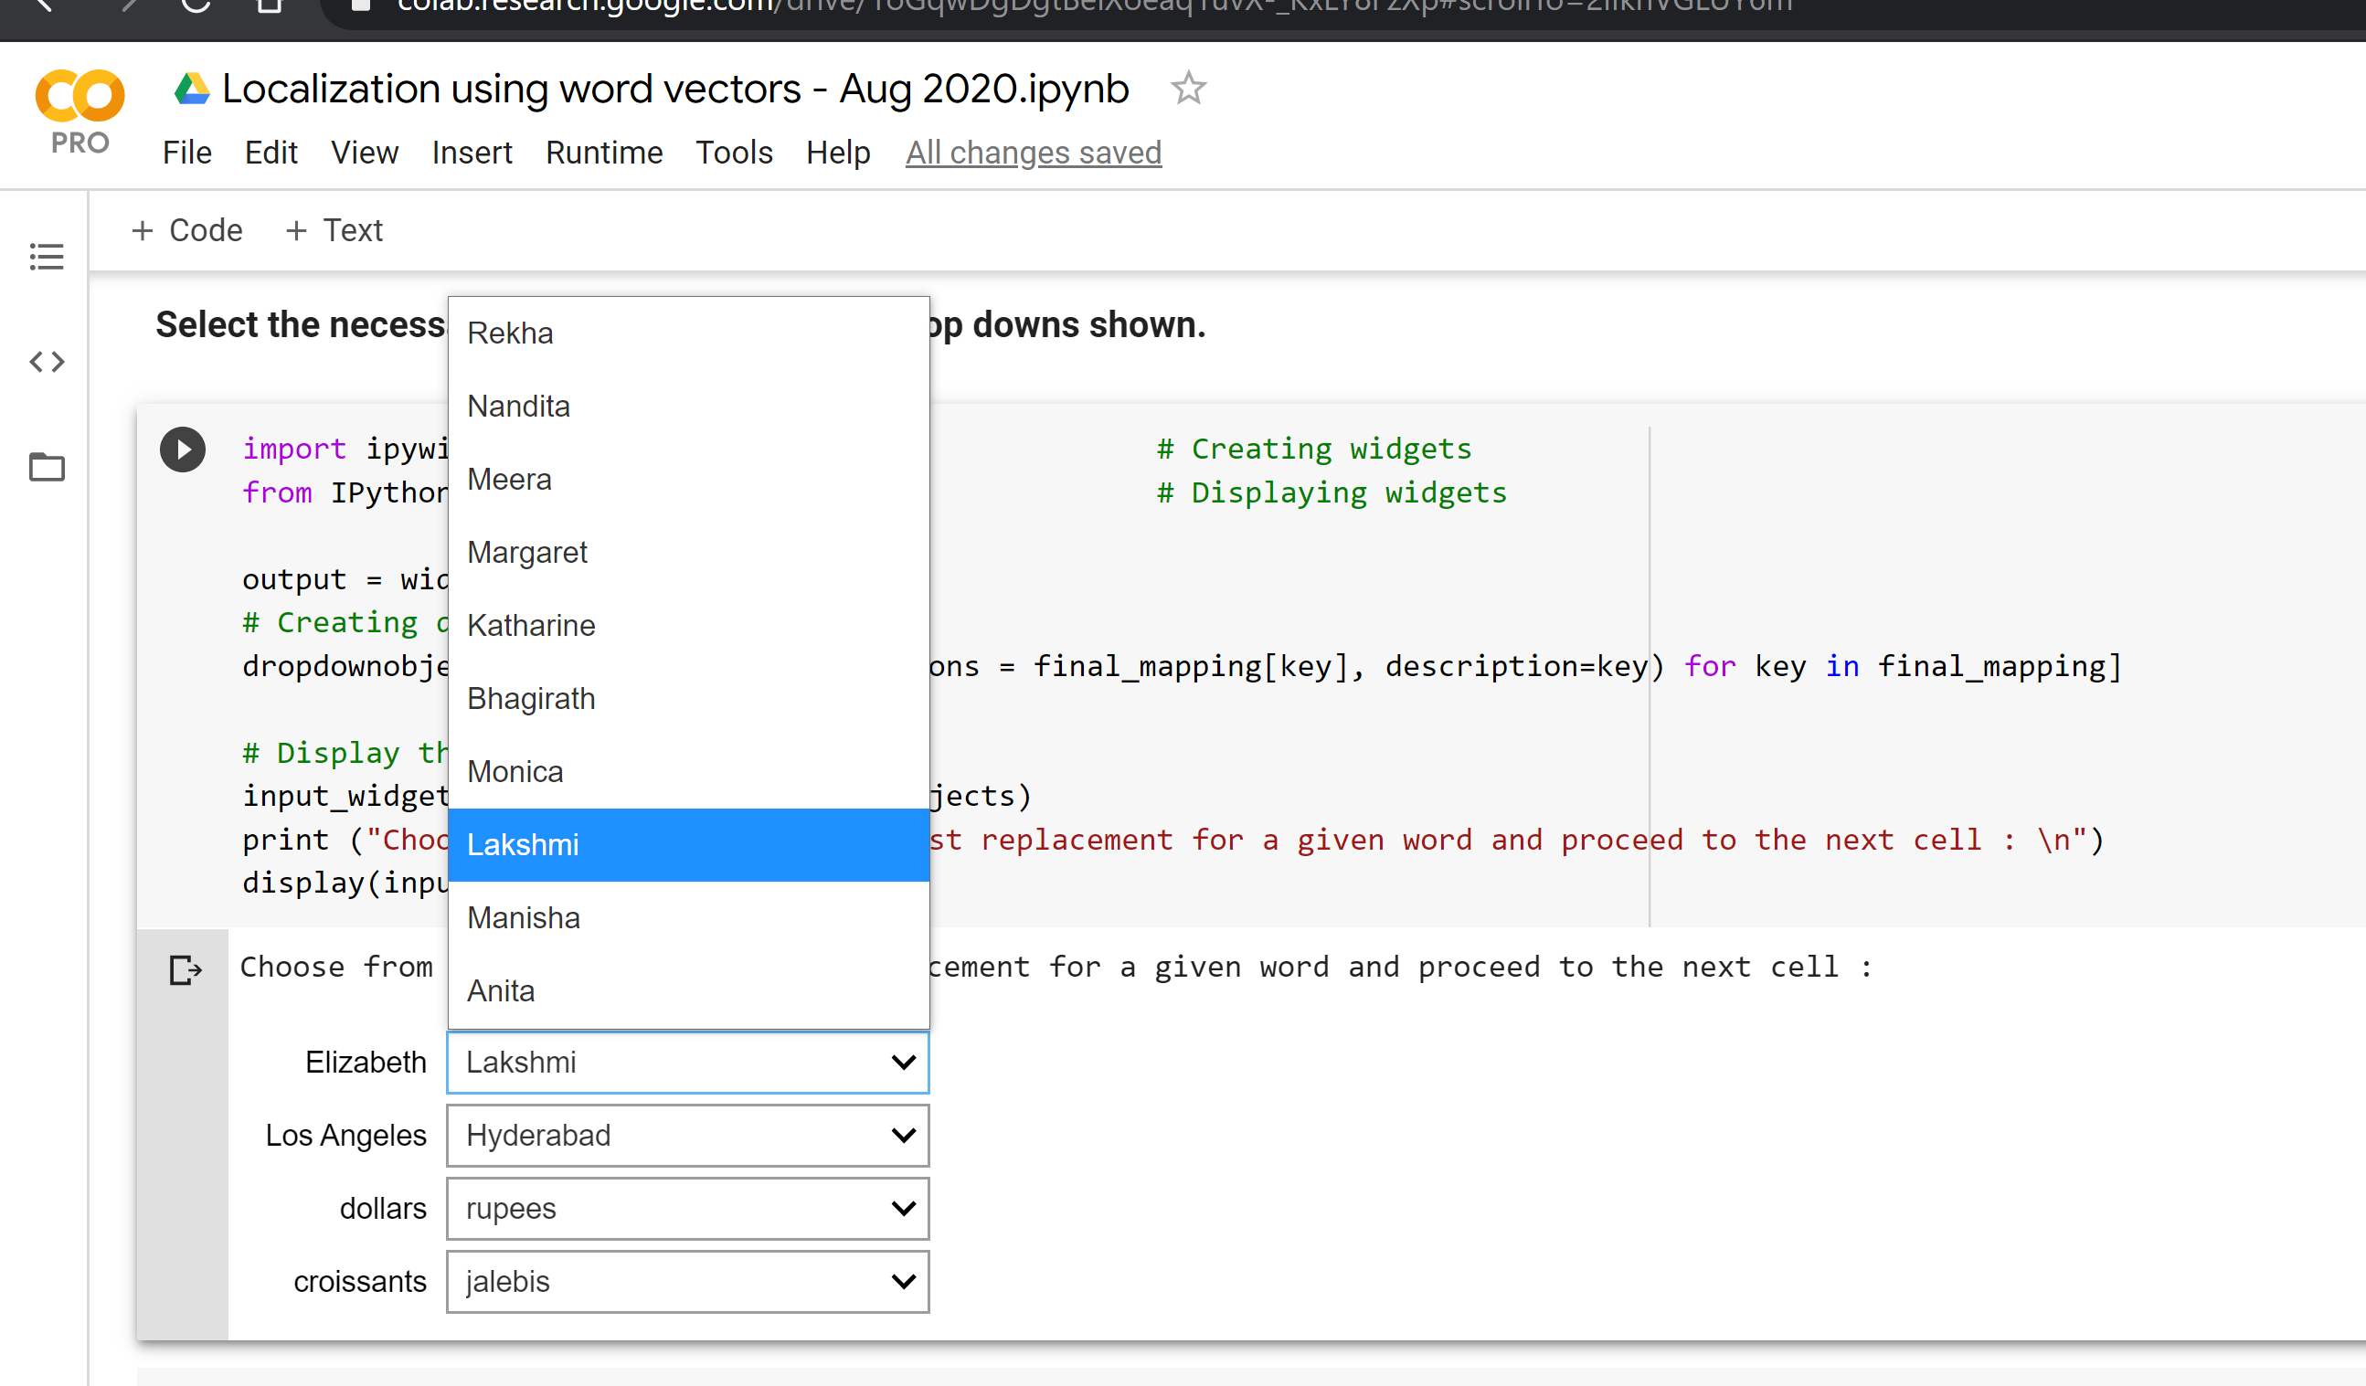Click the notebook title to rename

675,90
